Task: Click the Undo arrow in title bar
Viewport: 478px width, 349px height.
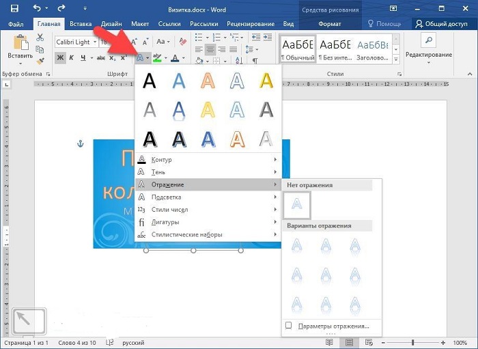Action: [x=37, y=8]
